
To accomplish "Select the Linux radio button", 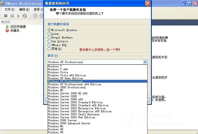I will click(x=49, y=34).
